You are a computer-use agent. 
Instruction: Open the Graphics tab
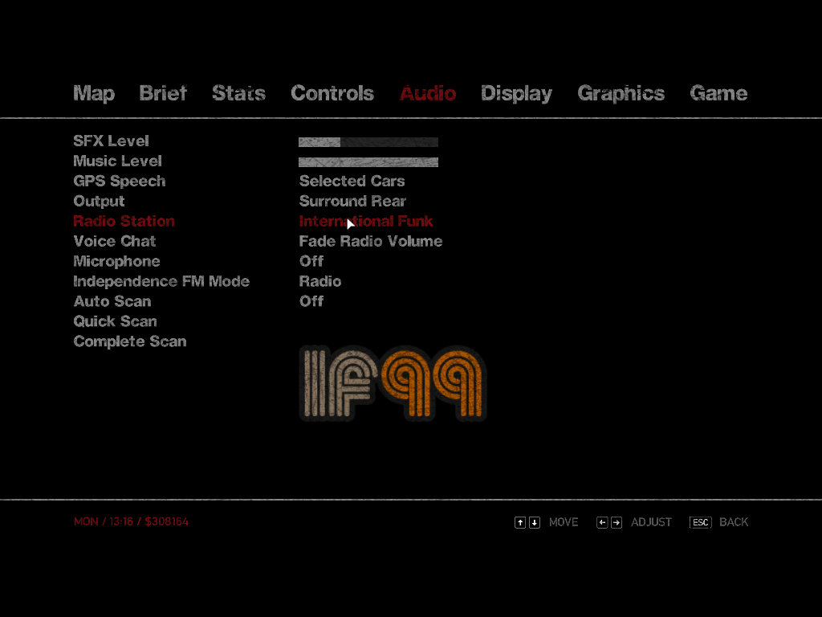[621, 93]
